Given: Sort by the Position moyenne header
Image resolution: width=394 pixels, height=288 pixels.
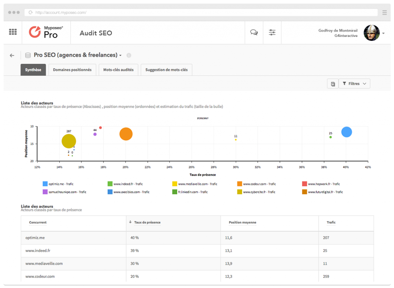Looking at the screenshot, I should click(x=242, y=223).
